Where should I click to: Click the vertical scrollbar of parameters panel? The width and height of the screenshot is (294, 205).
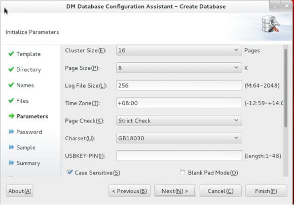(285, 88)
